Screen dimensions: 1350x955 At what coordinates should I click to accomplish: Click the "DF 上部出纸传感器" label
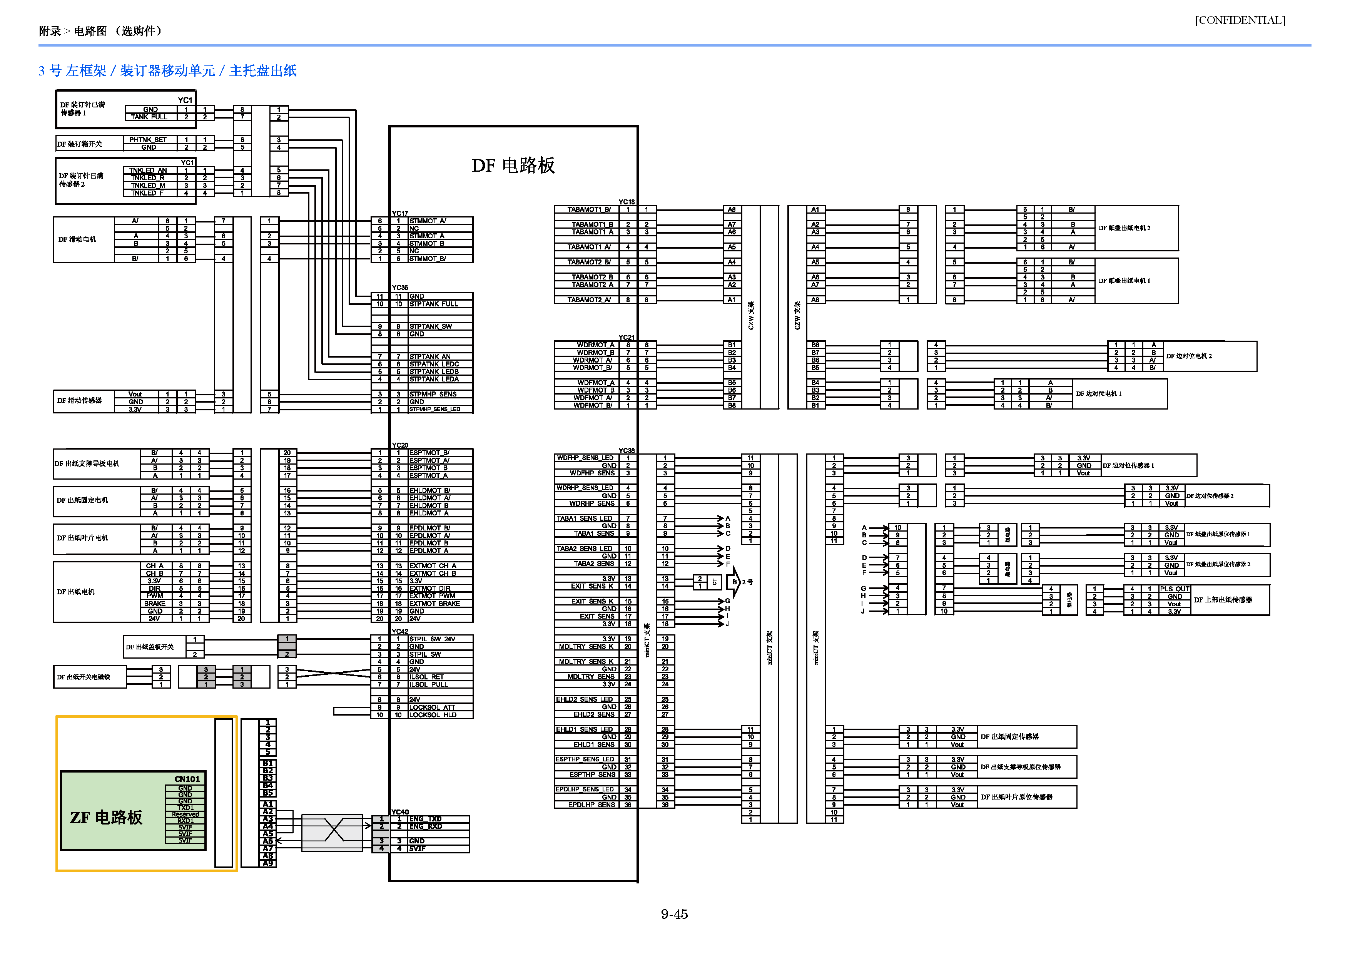pyautogui.click(x=1223, y=600)
